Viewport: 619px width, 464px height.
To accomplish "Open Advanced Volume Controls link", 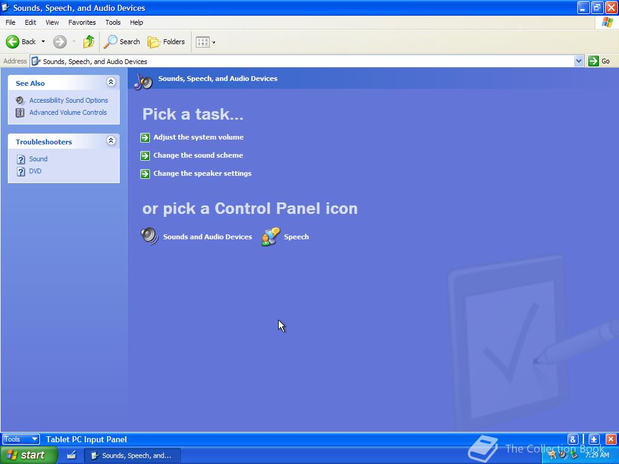I will [x=68, y=112].
